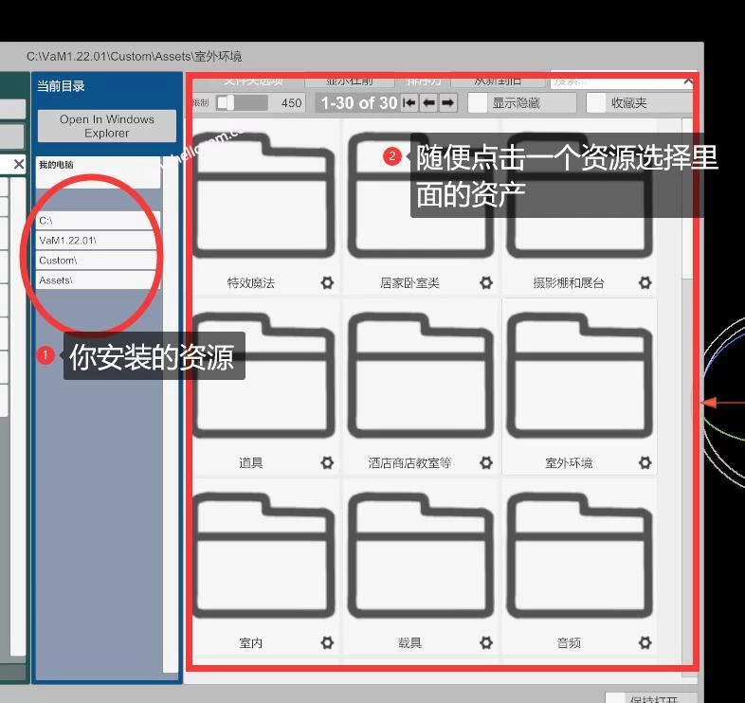Go to the first page arrow

409,103
